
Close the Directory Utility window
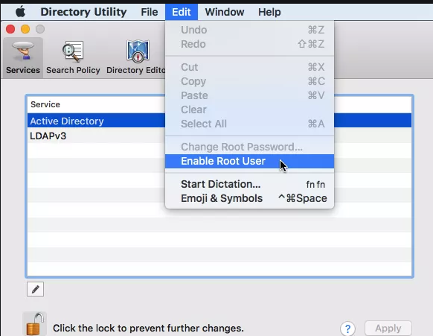click(10, 29)
